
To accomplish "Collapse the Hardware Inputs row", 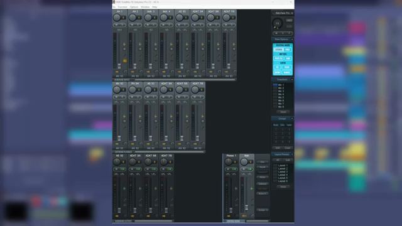I will point(114,80).
